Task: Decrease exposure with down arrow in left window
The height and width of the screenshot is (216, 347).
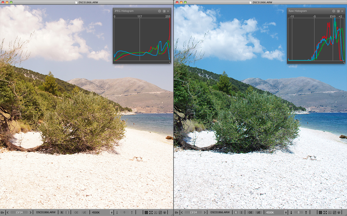Action: 117,212
